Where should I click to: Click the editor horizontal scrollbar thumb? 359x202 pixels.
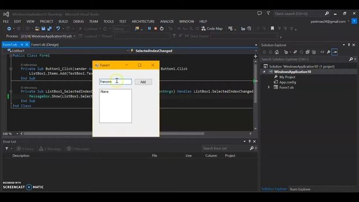[114, 134]
